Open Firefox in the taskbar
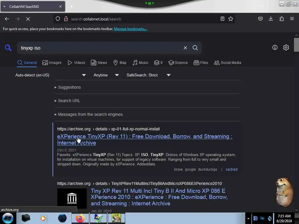The width and height of the screenshot is (299, 224). pos(80,218)
